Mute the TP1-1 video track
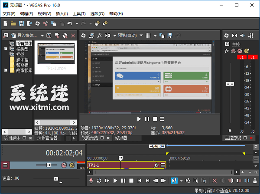This screenshot has height=194, width=260. point(64,165)
